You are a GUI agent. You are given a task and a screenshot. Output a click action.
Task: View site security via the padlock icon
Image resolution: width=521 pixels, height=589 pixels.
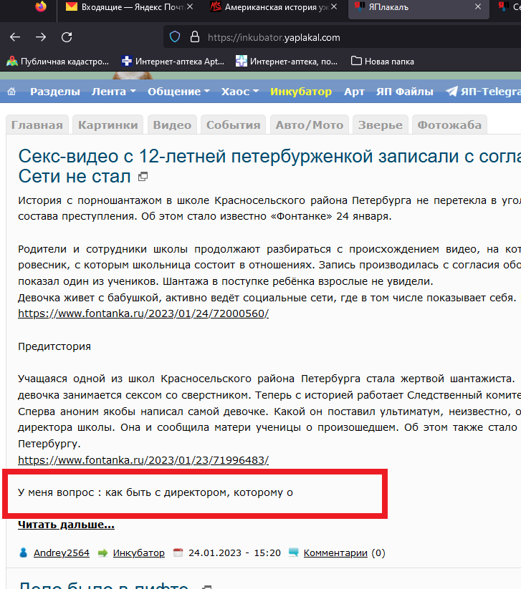pos(194,36)
